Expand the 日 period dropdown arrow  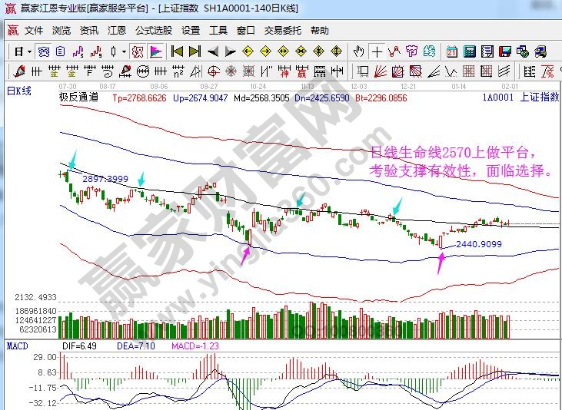29,51
